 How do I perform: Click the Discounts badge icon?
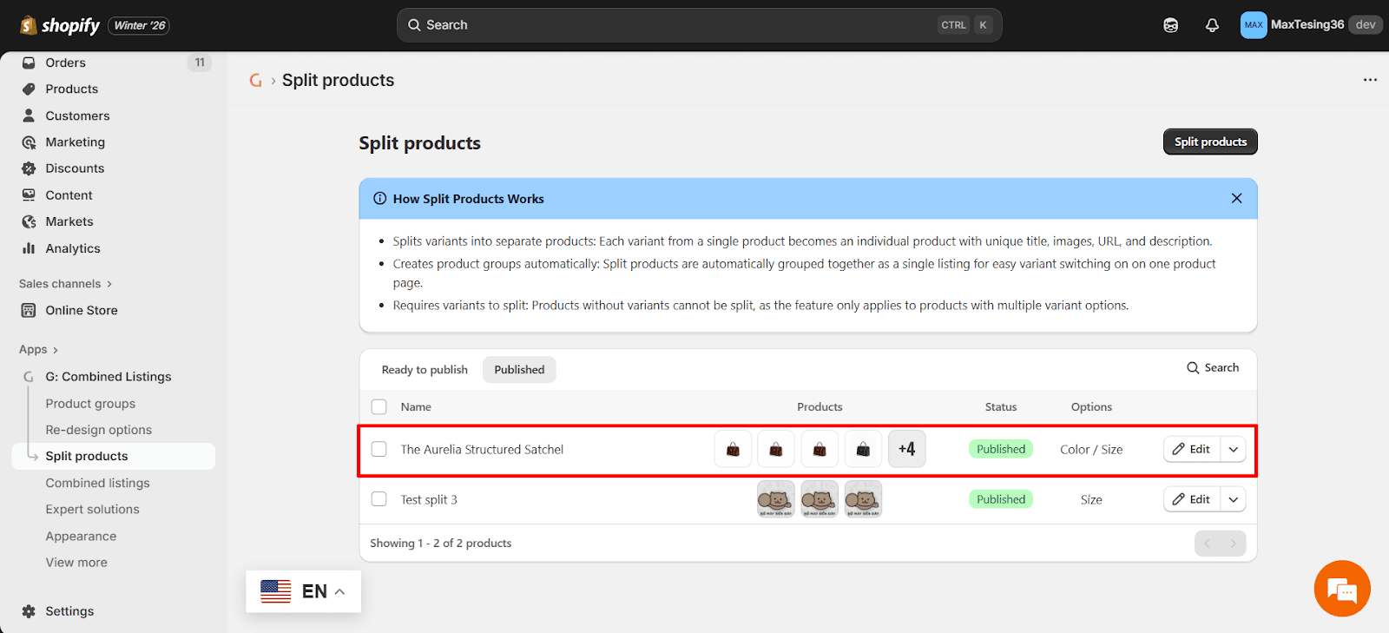tap(29, 168)
